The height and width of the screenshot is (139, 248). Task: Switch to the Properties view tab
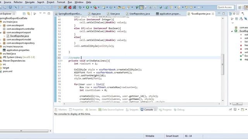coord(76,110)
